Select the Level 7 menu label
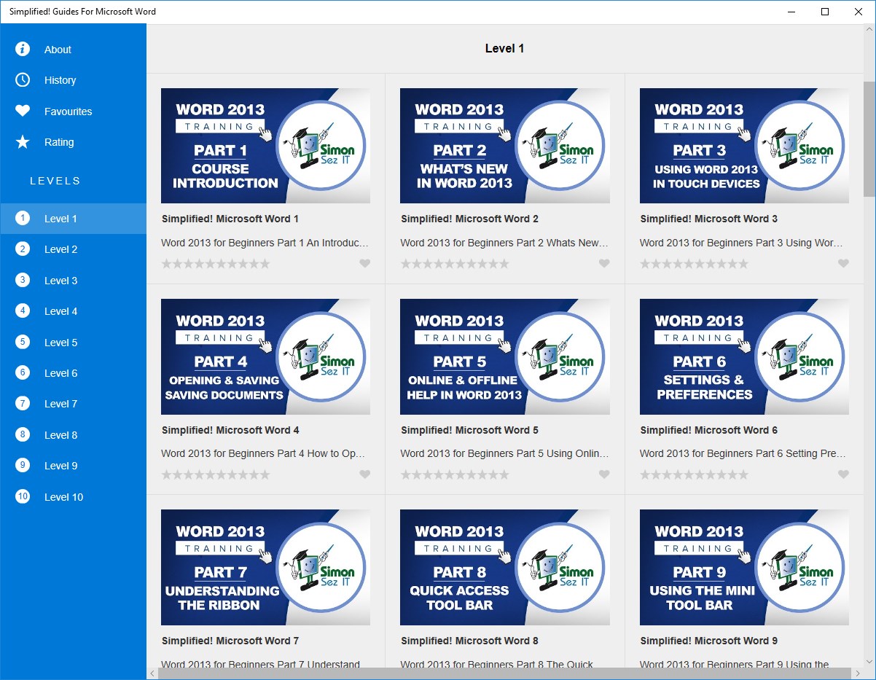 60,404
